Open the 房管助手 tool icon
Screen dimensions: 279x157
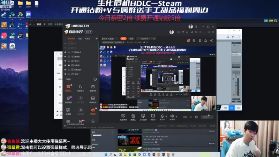point(81,88)
